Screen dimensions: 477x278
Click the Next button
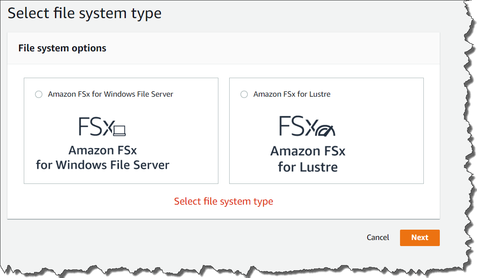[x=419, y=237]
